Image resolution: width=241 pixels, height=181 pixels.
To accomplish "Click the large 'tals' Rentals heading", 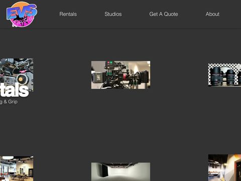I will [14, 90].
